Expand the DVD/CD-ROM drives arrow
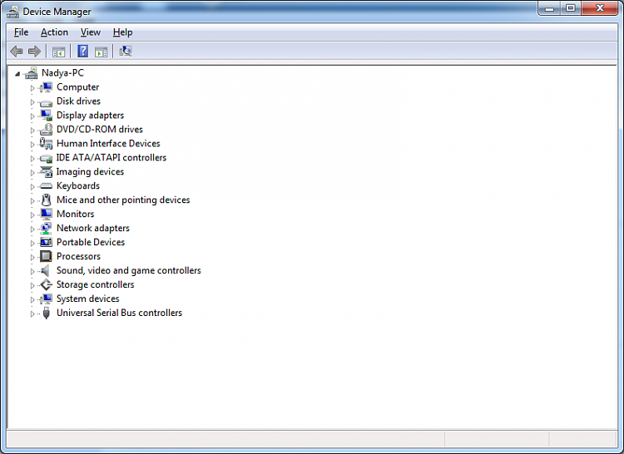The width and height of the screenshot is (624, 454). [32, 130]
